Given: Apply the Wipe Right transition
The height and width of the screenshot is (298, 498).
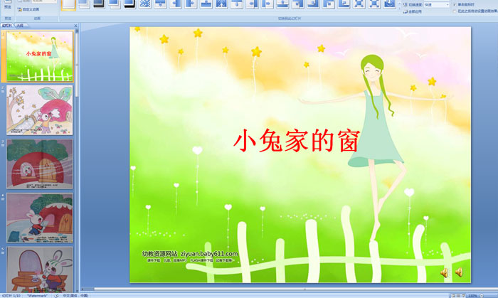Looking at the screenshot, I should coord(191,4).
